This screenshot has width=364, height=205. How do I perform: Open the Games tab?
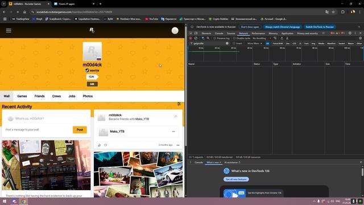(x=22, y=96)
